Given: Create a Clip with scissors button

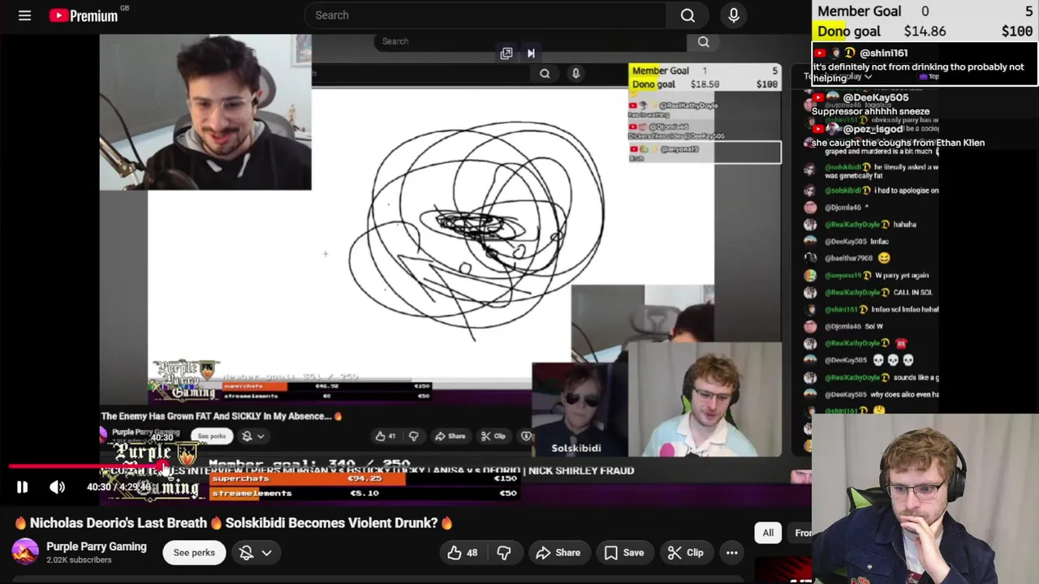Looking at the screenshot, I should point(685,553).
